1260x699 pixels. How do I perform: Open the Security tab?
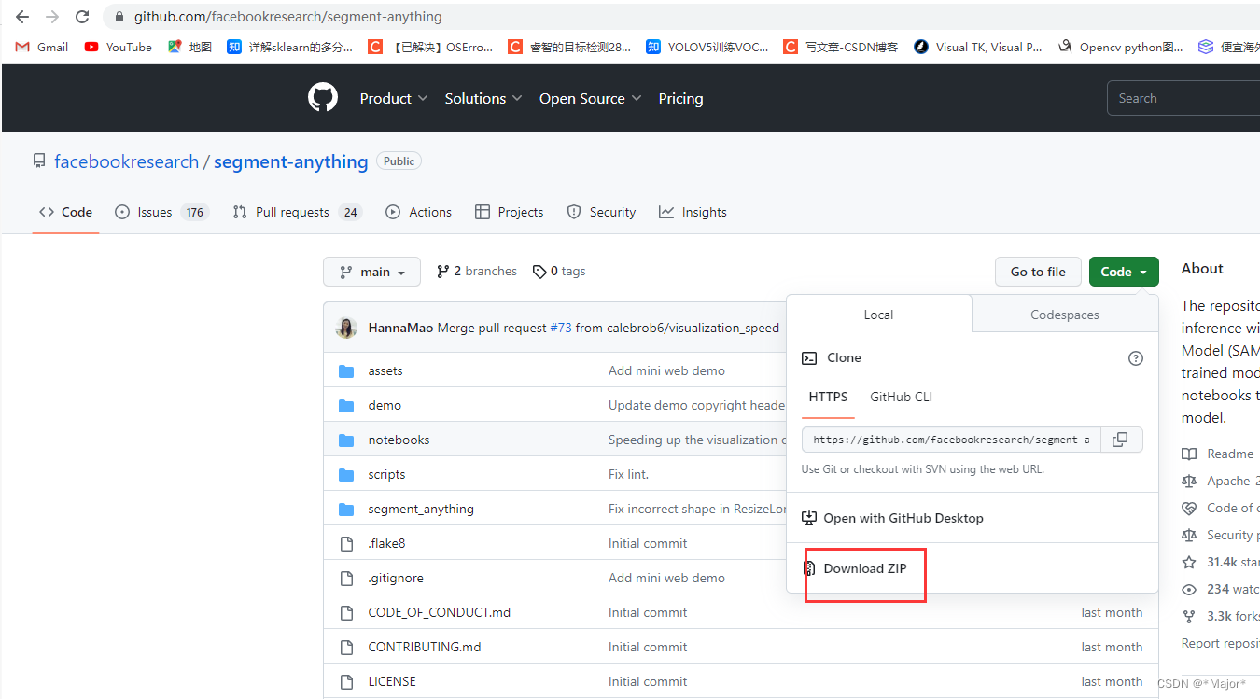click(x=602, y=212)
